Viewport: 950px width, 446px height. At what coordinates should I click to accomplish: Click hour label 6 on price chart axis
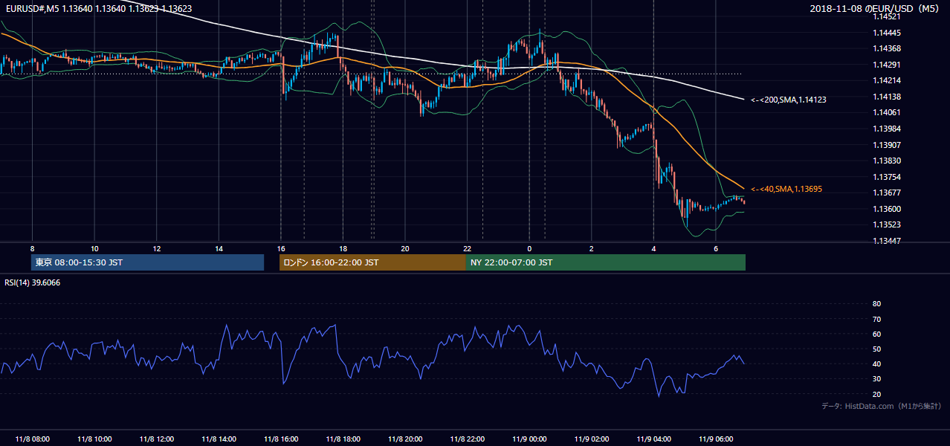(715, 248)
